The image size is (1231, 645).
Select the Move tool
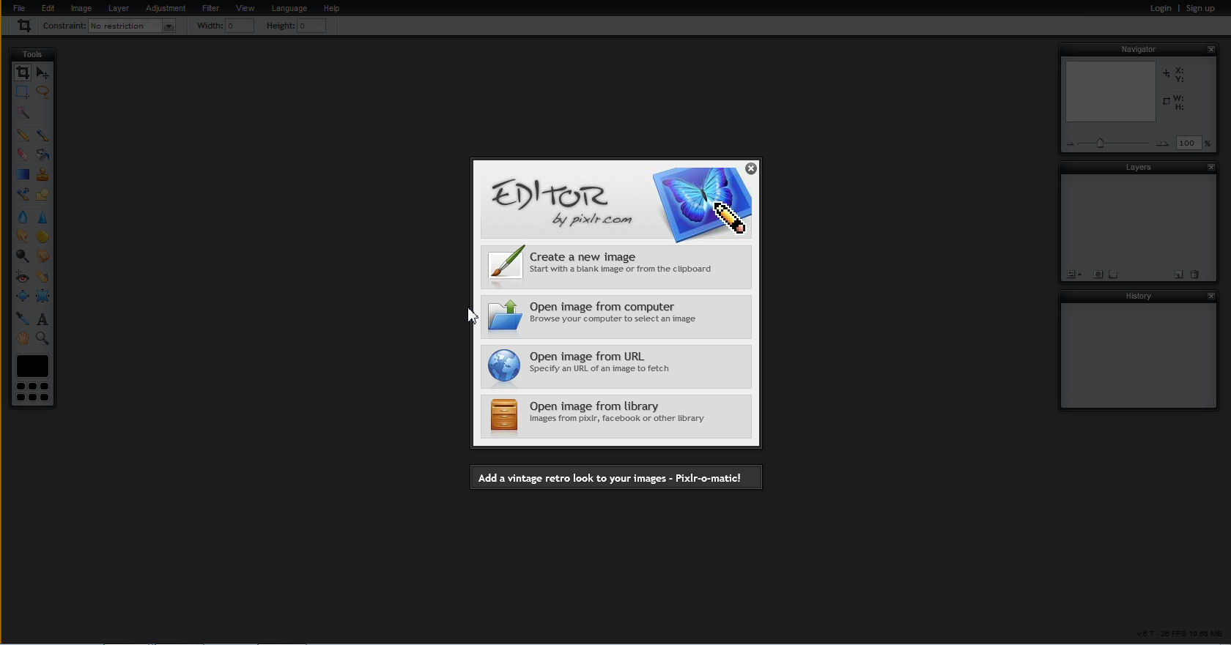coord(42,72)
